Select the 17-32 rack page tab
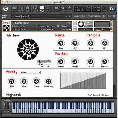 (83, 16)
